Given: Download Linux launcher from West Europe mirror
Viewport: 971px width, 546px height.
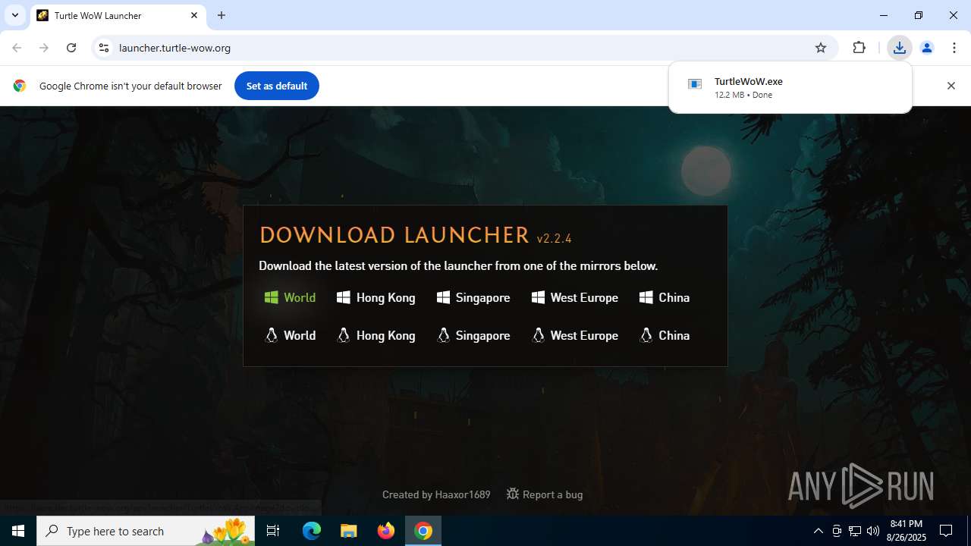Looking at the screenshot, I should (575, 335).
